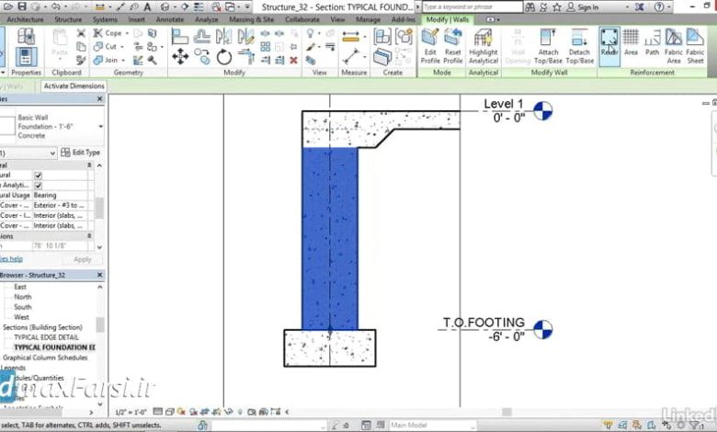This screenshot has height=432, width=717.
Task: Click the Cut clipboard scissors icon
Action: point(81,33)
